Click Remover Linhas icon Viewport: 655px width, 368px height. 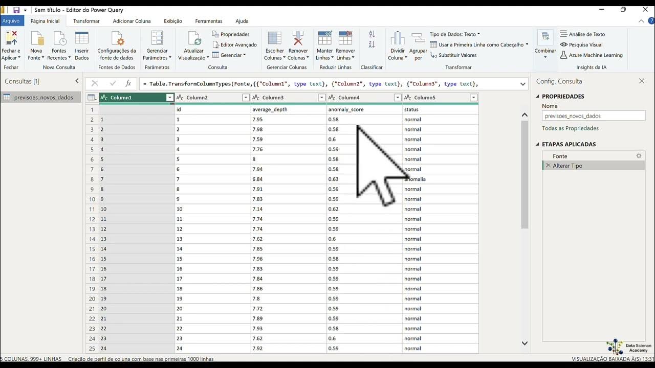click(x=345, y=38)
